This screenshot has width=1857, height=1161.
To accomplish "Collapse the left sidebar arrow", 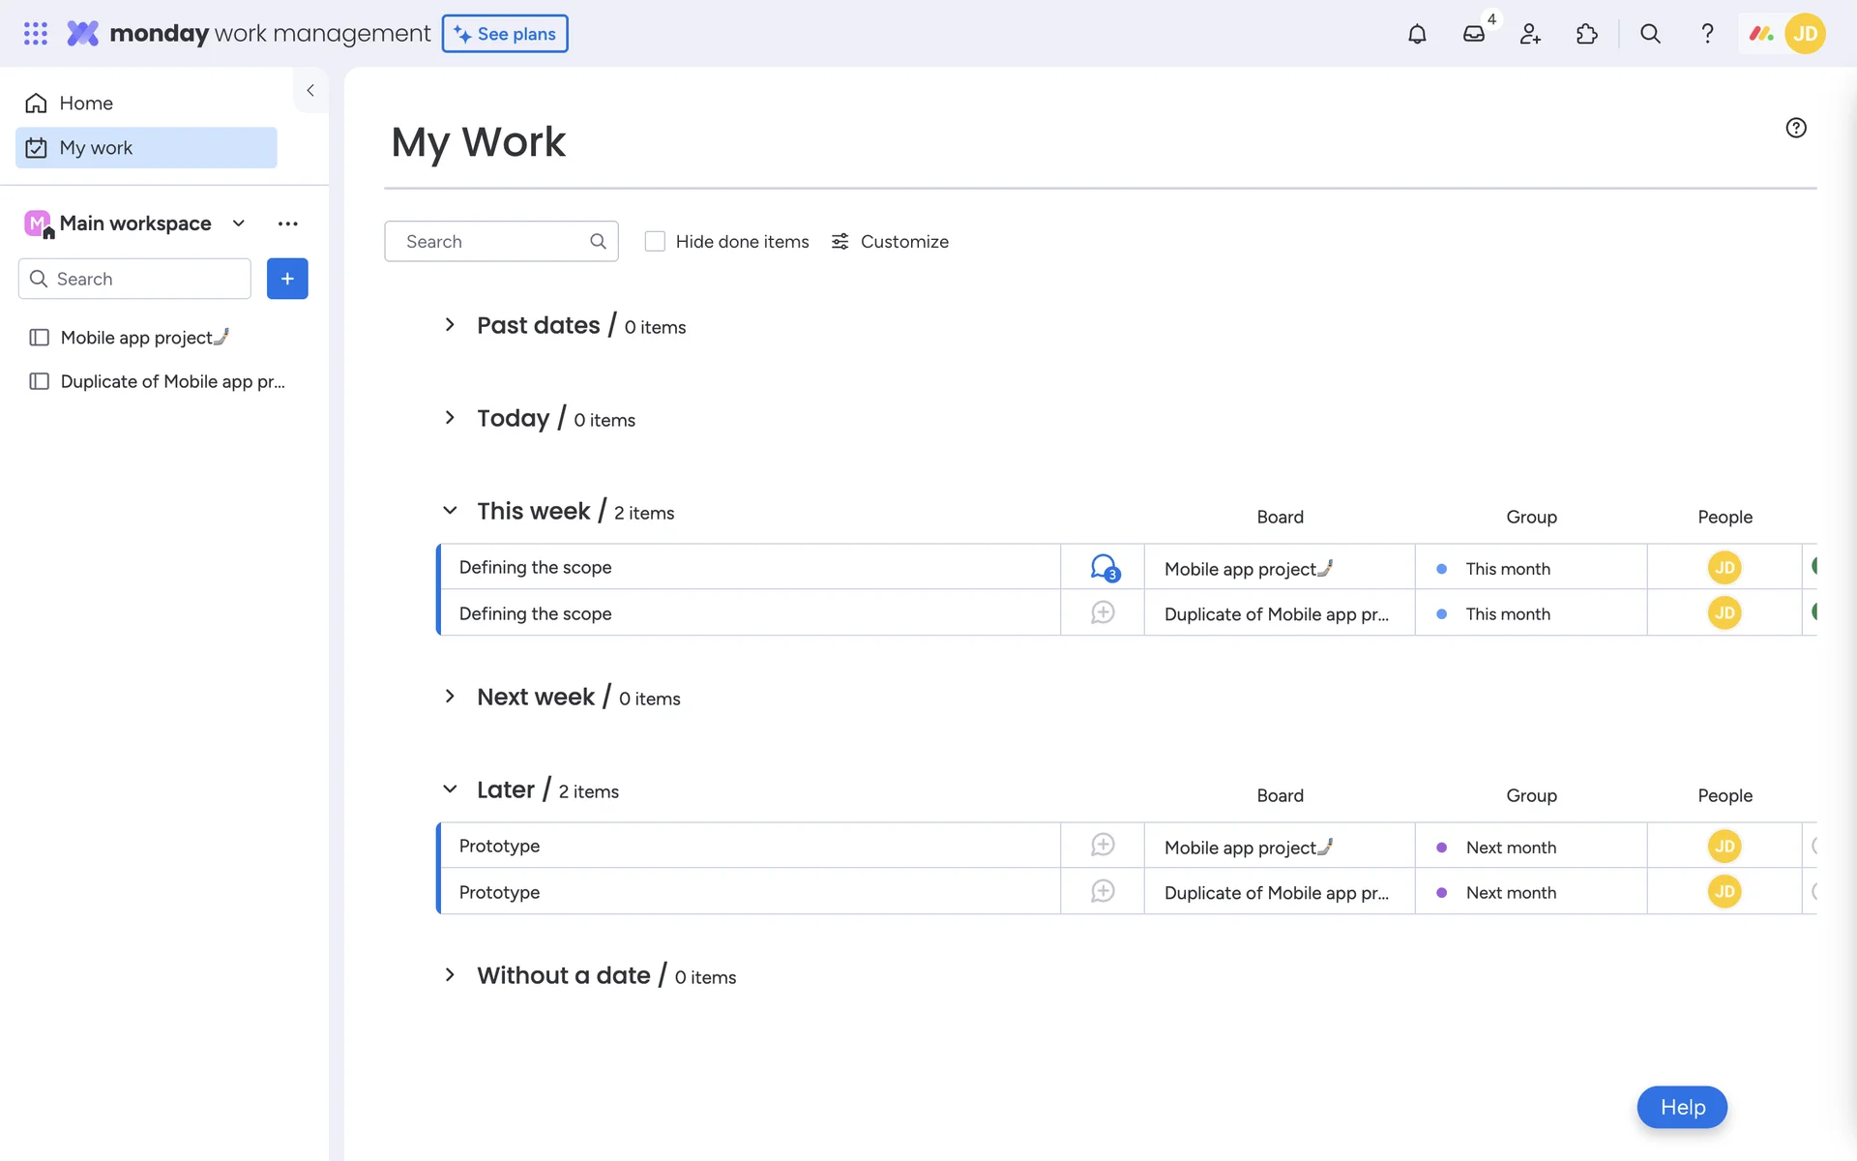I will tap(310, 90).
